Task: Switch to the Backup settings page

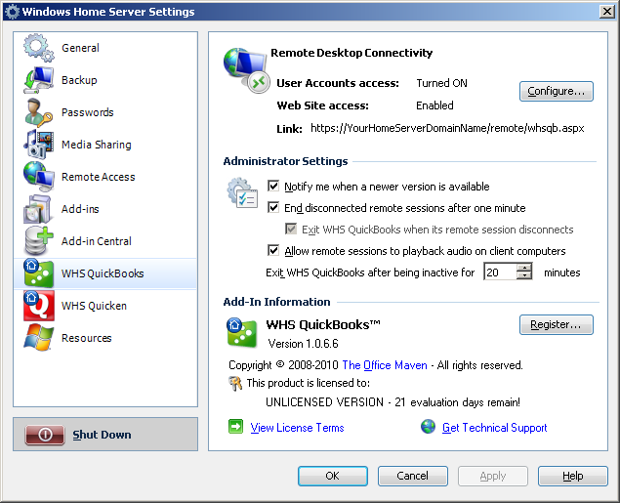Action: click(79, 80)
